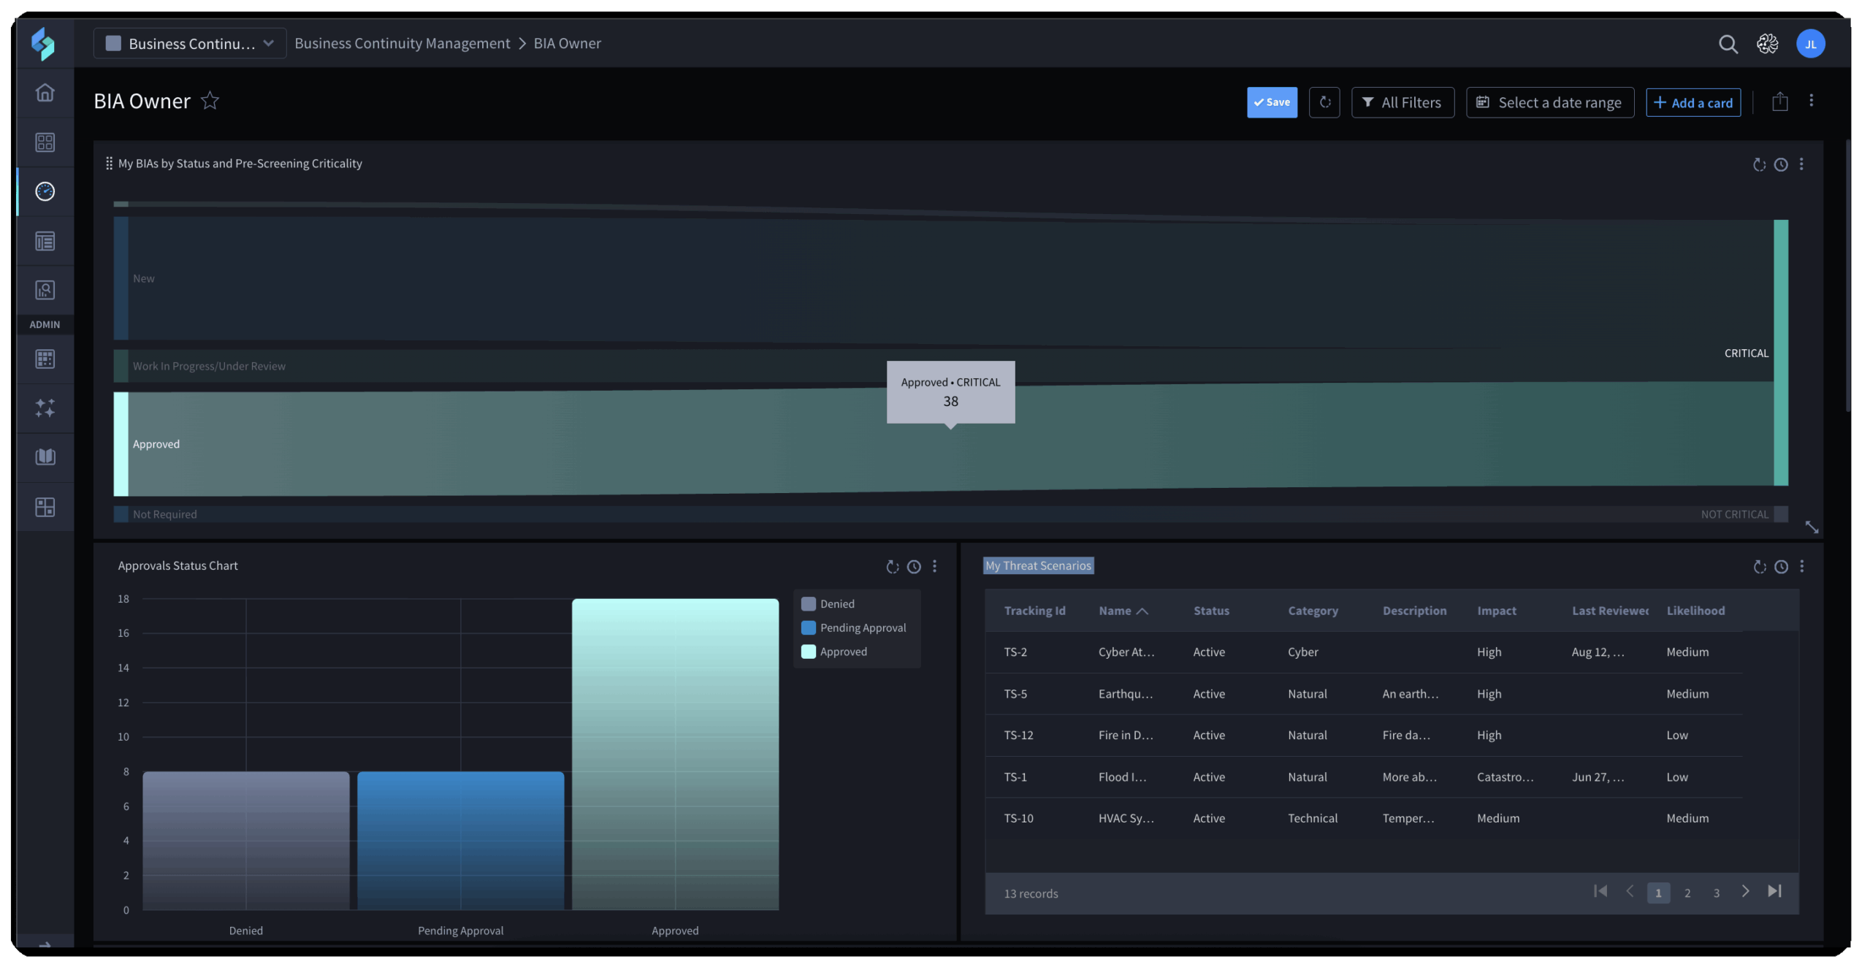The image size is (1870, 970).
Task: Click the Home icon in sidebar
Action: 45,93
